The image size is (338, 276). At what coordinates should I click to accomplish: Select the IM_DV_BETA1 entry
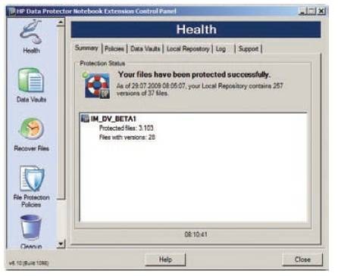[114, 119]
